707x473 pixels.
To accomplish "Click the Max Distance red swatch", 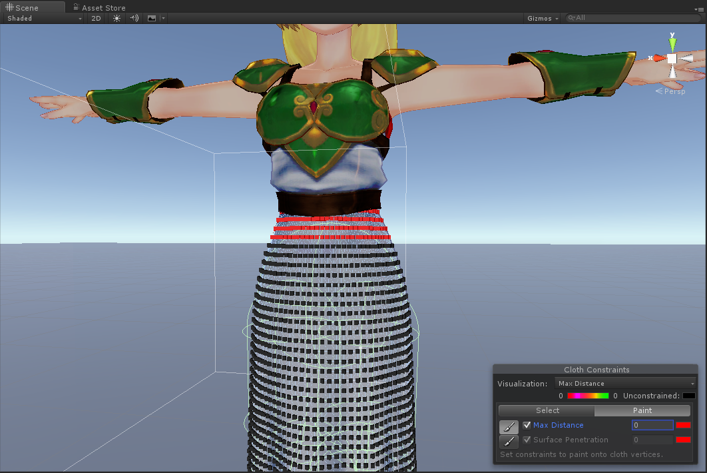I will (x=683, y=425).
